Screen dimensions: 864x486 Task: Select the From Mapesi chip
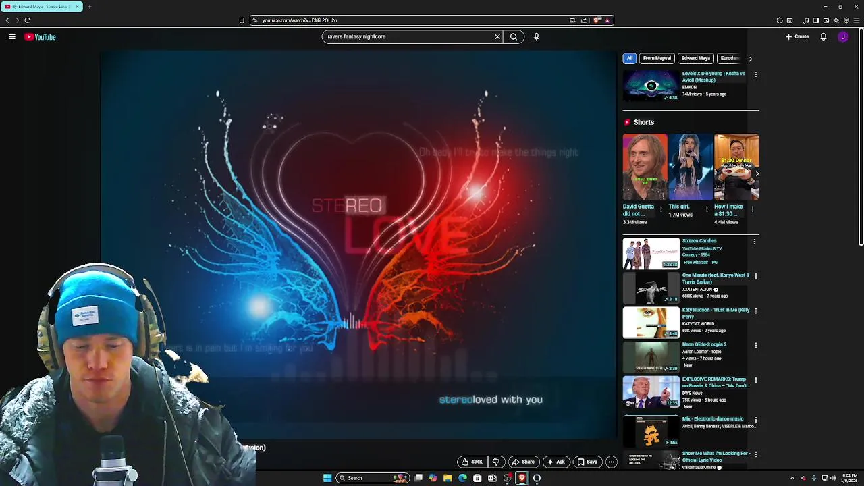pyautogui.click(x=657, y=59)
